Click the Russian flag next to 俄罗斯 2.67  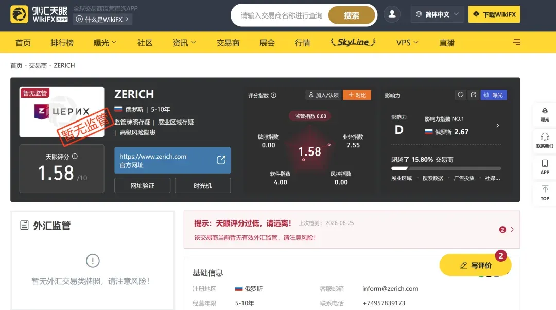coord(428,132)
